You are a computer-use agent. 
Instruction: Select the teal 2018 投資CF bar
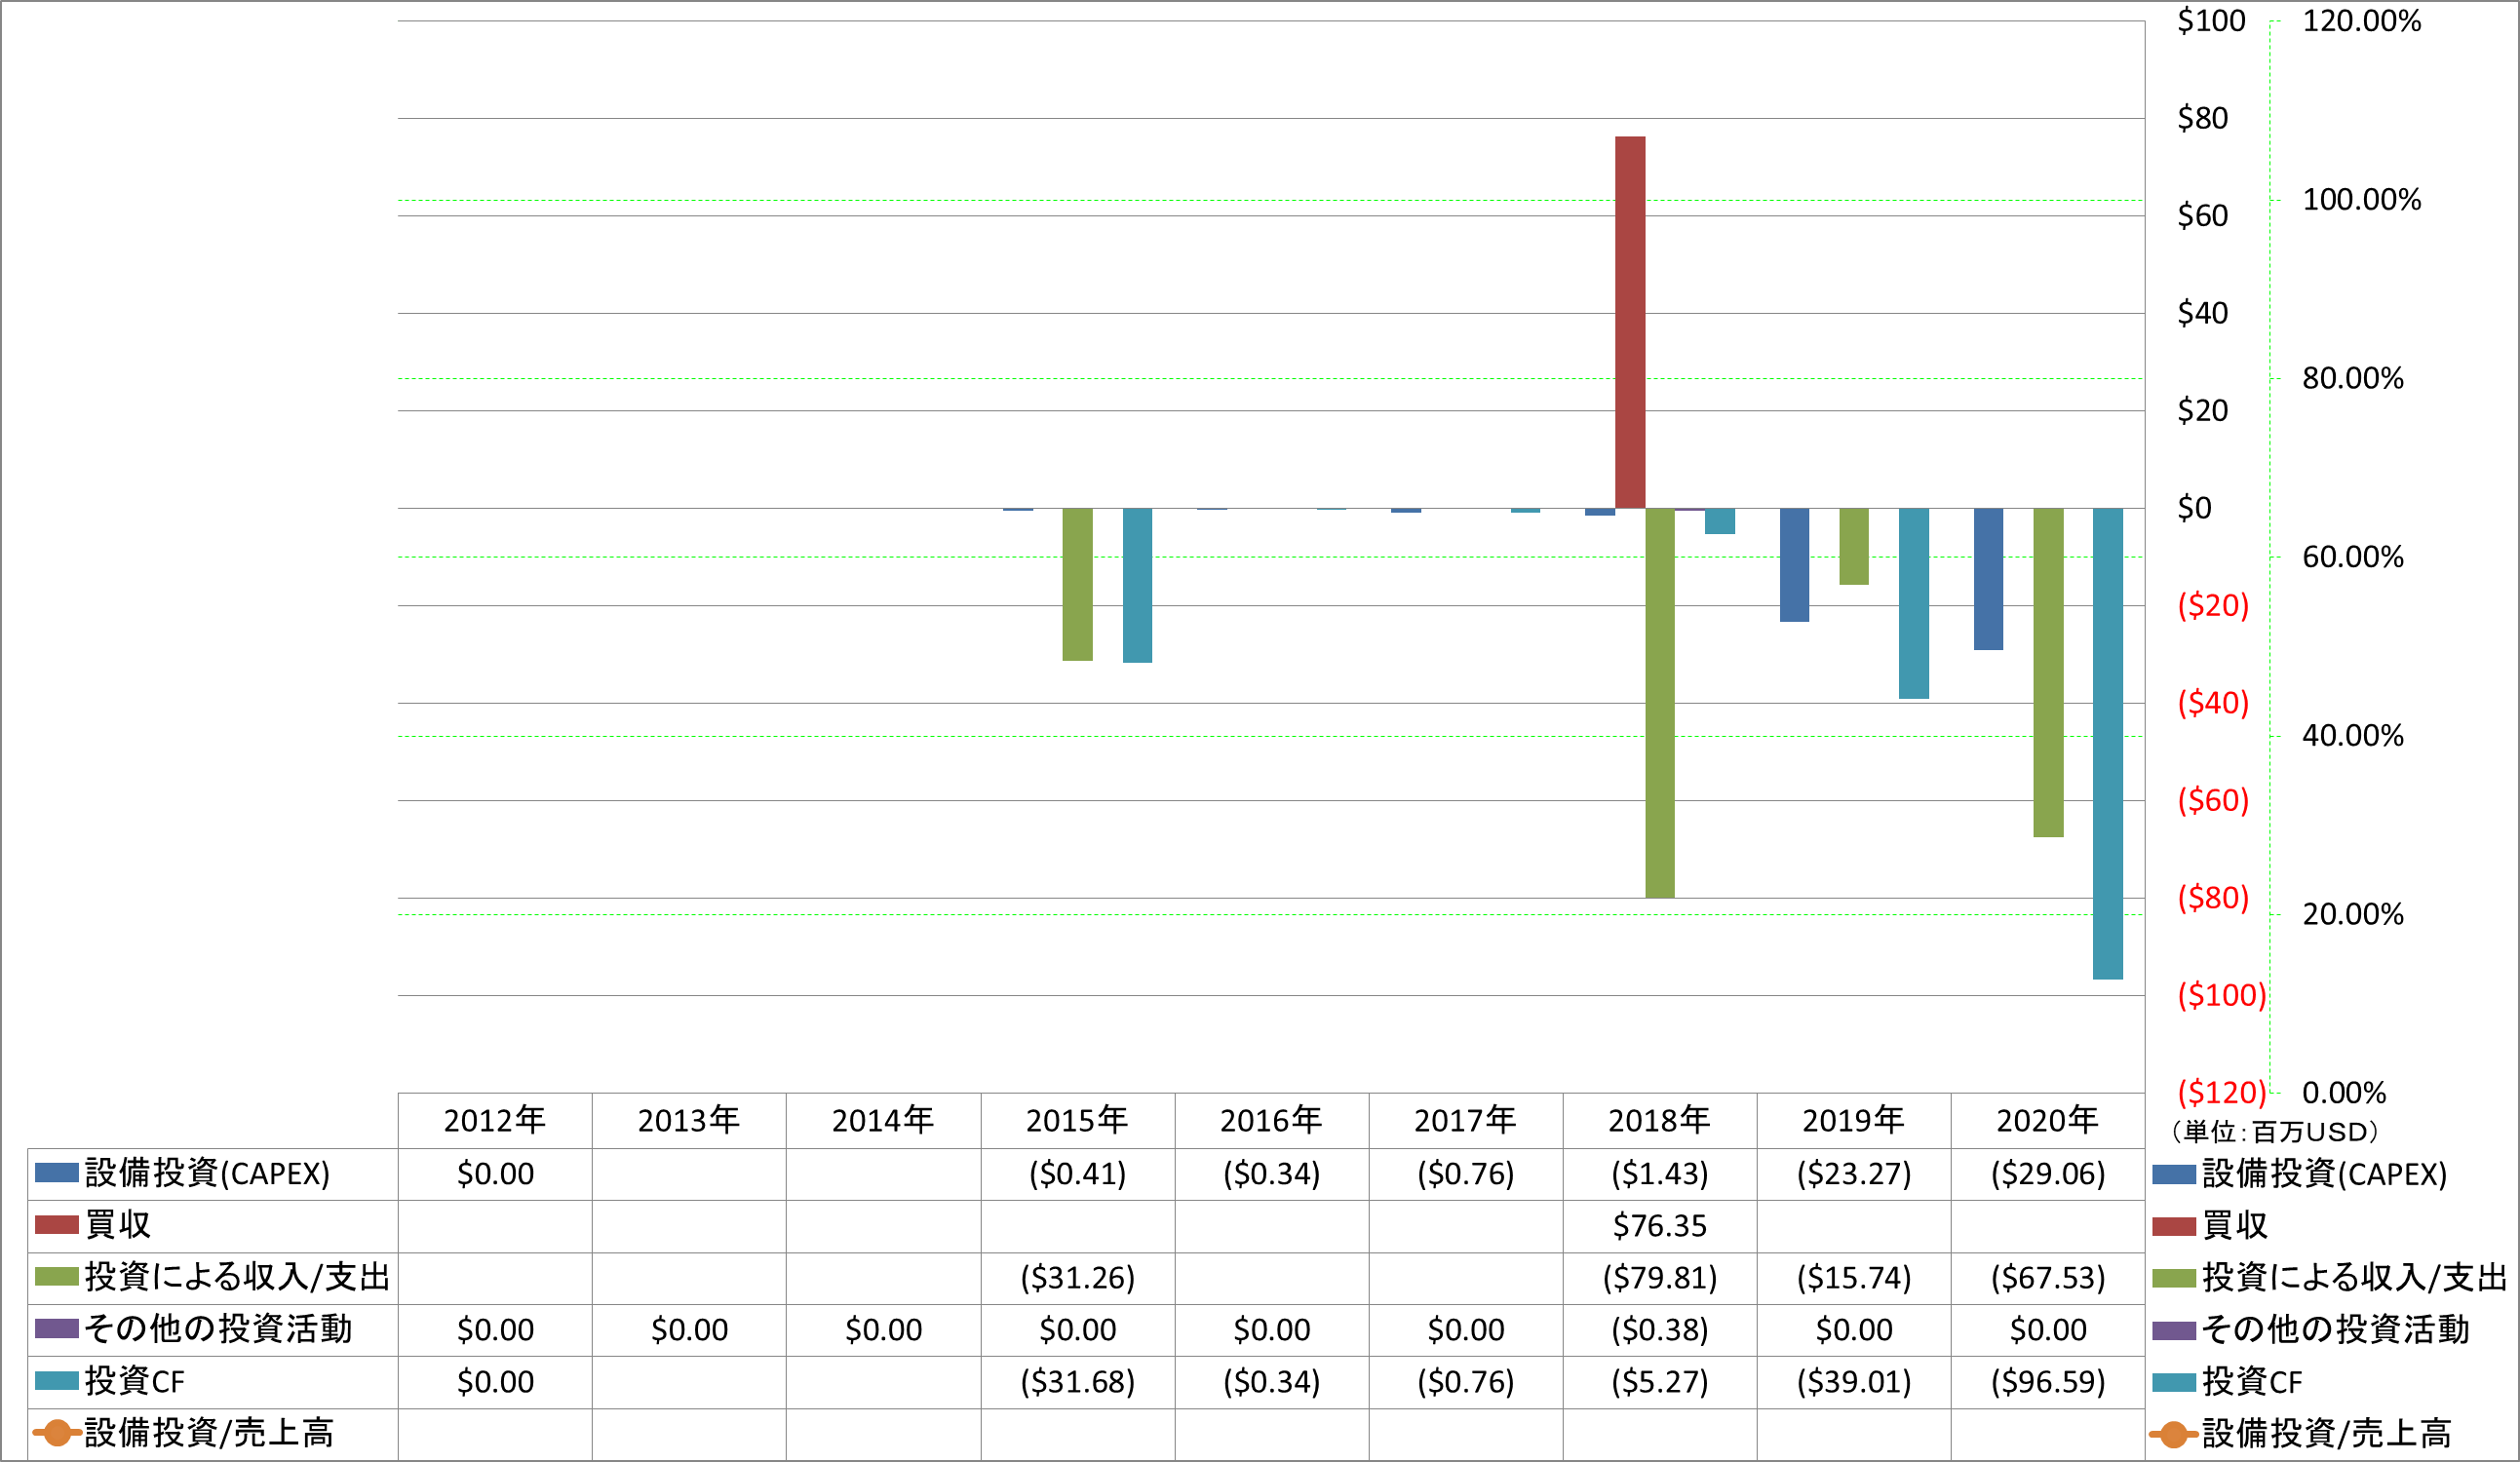point(1720,521)
